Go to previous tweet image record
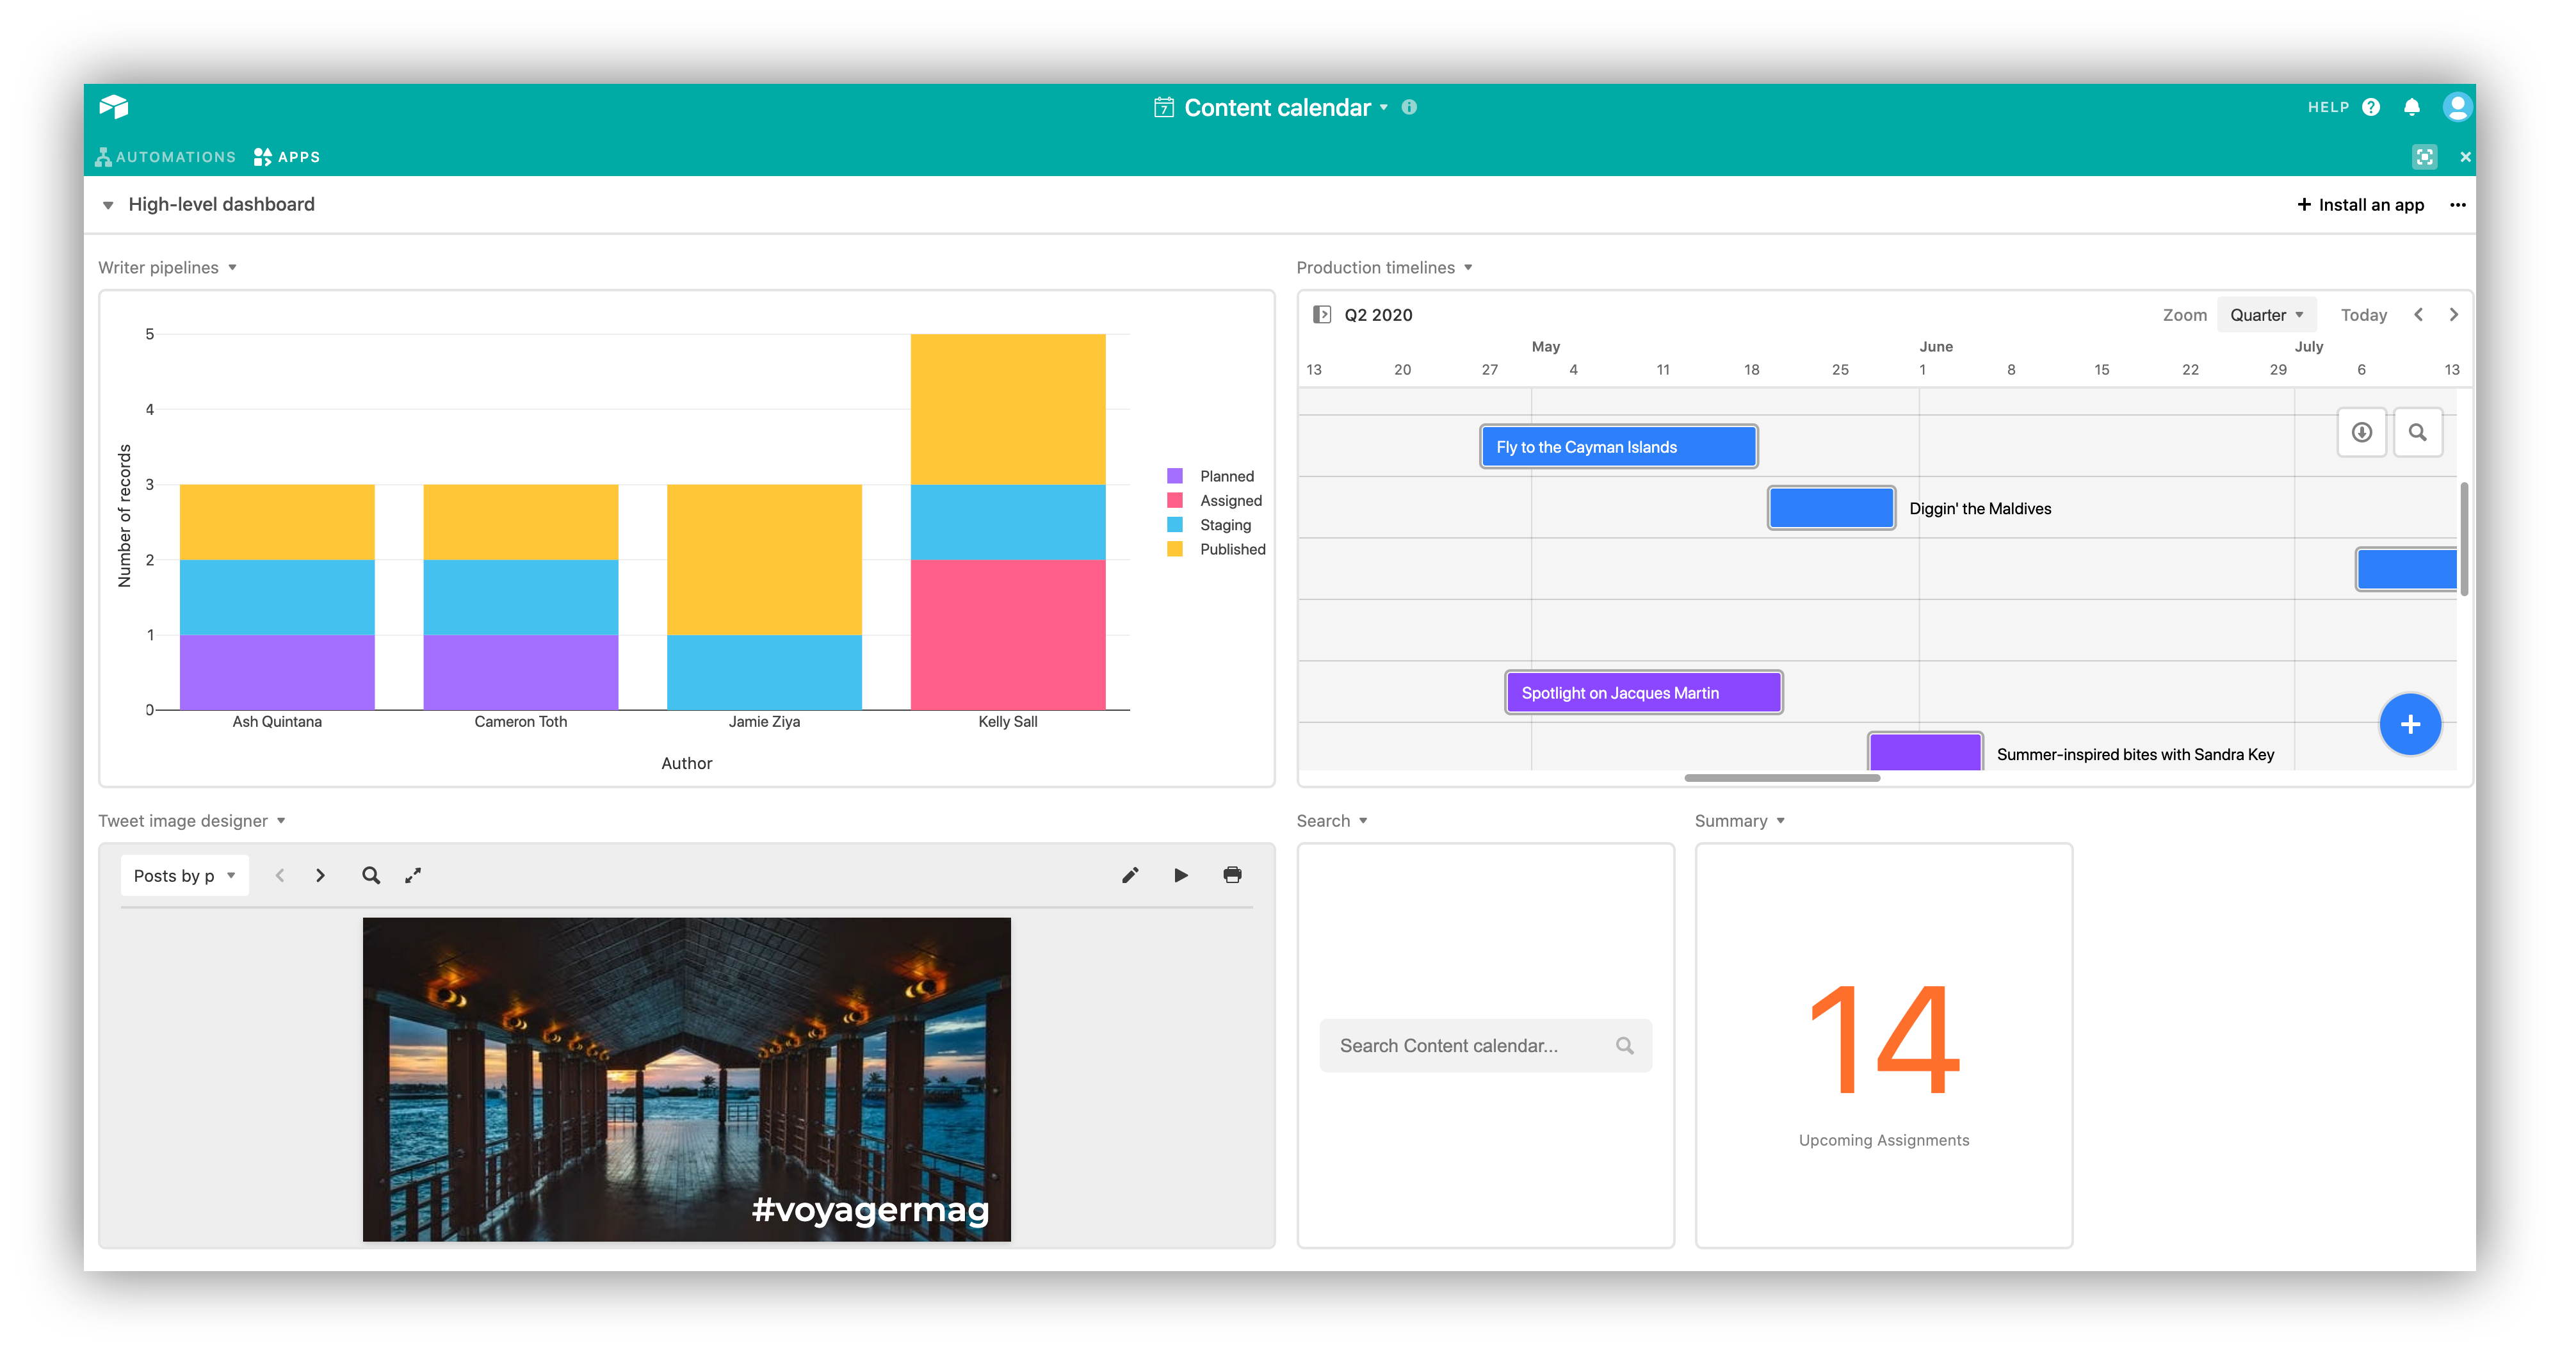The width and height of the screenshot is (2560, 1355). (280, 875)
